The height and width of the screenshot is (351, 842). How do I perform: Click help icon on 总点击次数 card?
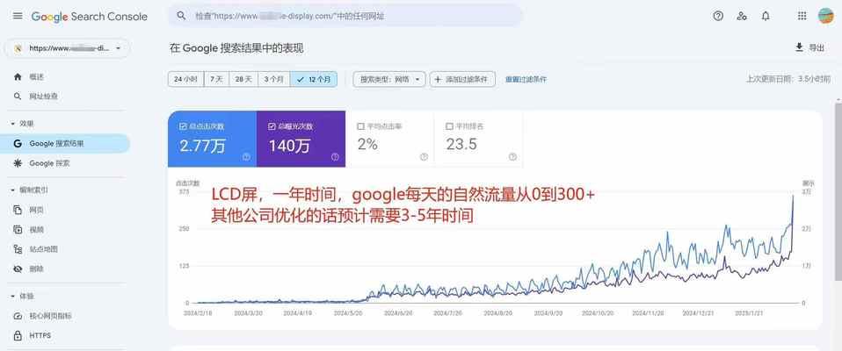point(246,157)
